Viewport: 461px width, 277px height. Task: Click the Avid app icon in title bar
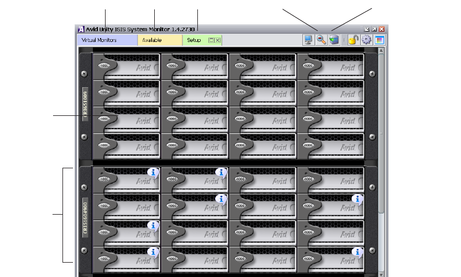tap(81, 29)
